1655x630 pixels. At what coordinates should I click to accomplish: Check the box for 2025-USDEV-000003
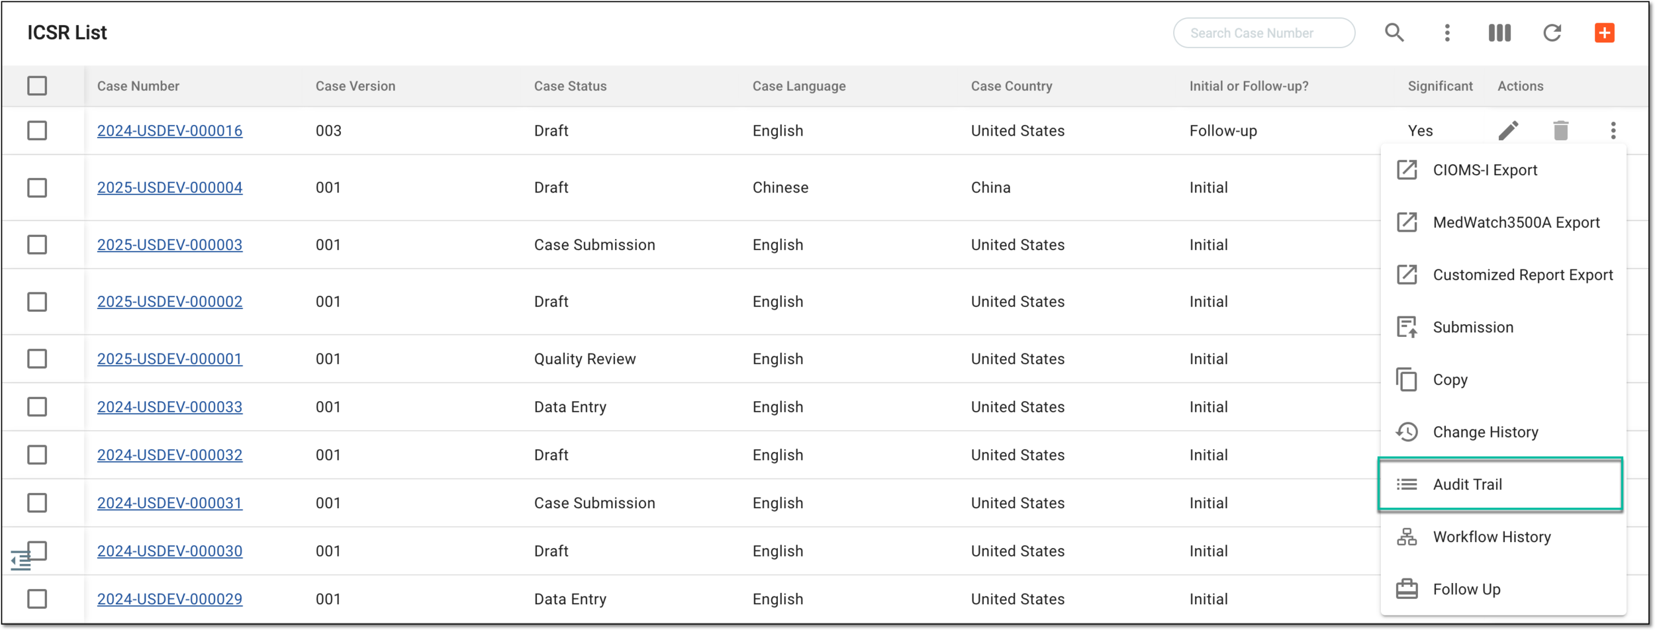point(37,244)
